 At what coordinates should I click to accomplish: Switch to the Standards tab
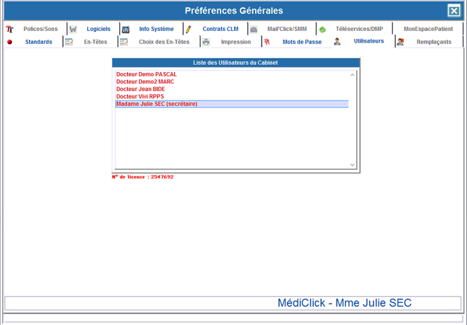coord(38,42)
